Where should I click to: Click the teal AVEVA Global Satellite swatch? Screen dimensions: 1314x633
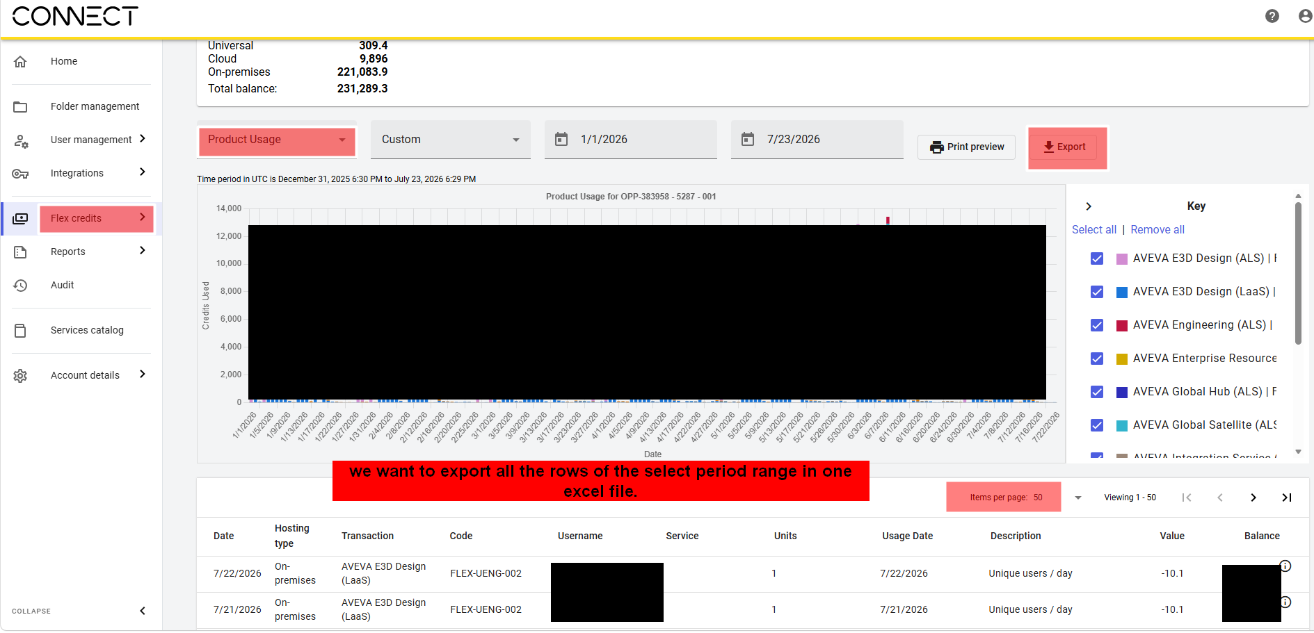(1122, 426)
